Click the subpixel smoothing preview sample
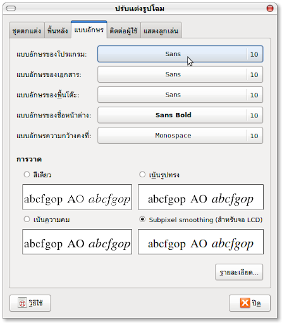282x323 pixels. [x=200, y=242]
